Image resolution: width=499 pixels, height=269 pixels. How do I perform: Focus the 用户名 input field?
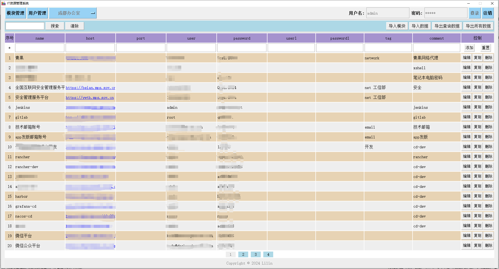tap(388, 13)
